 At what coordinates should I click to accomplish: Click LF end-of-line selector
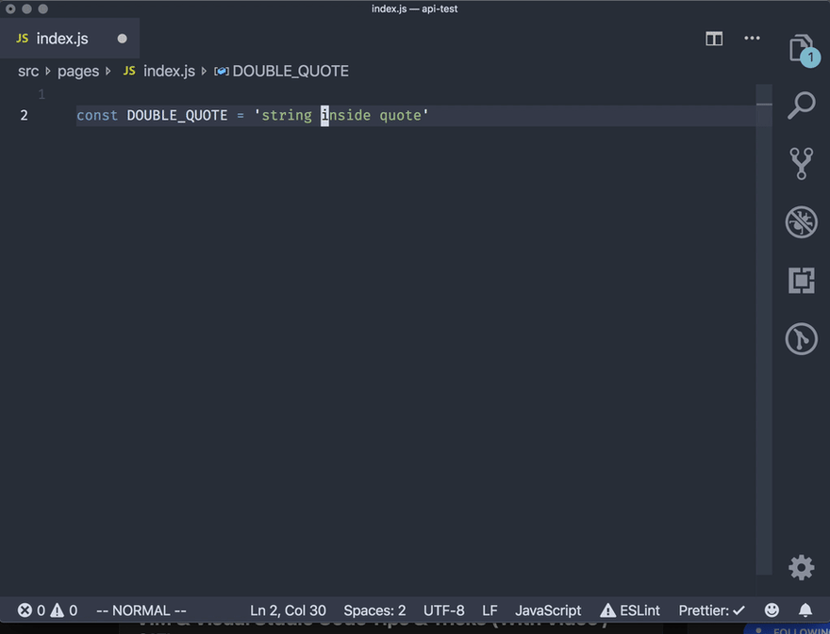(490, 610)
